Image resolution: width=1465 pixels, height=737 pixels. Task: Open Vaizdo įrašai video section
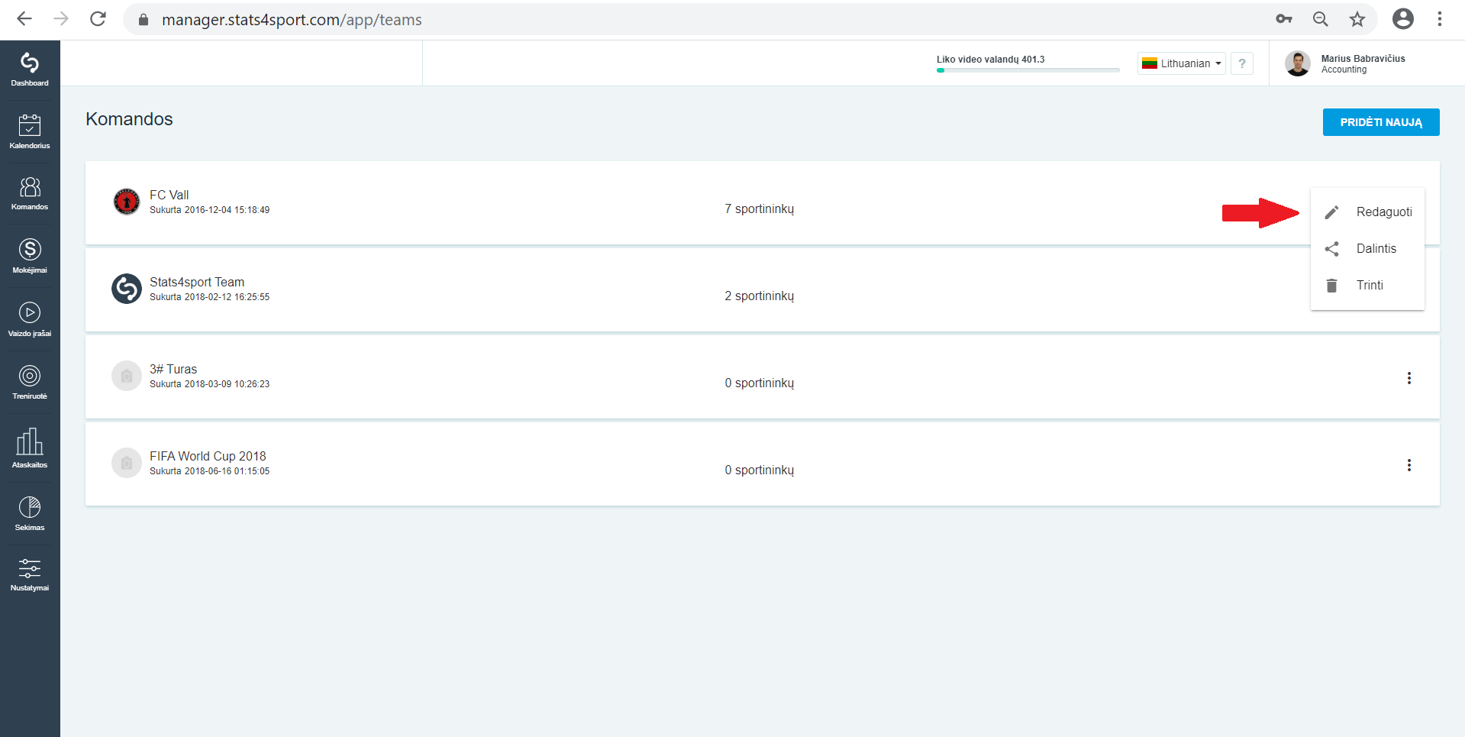(x=30, y=319)
